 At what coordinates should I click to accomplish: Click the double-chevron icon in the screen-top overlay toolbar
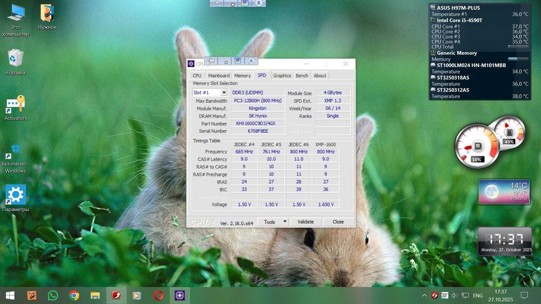(x=259, y=3)
